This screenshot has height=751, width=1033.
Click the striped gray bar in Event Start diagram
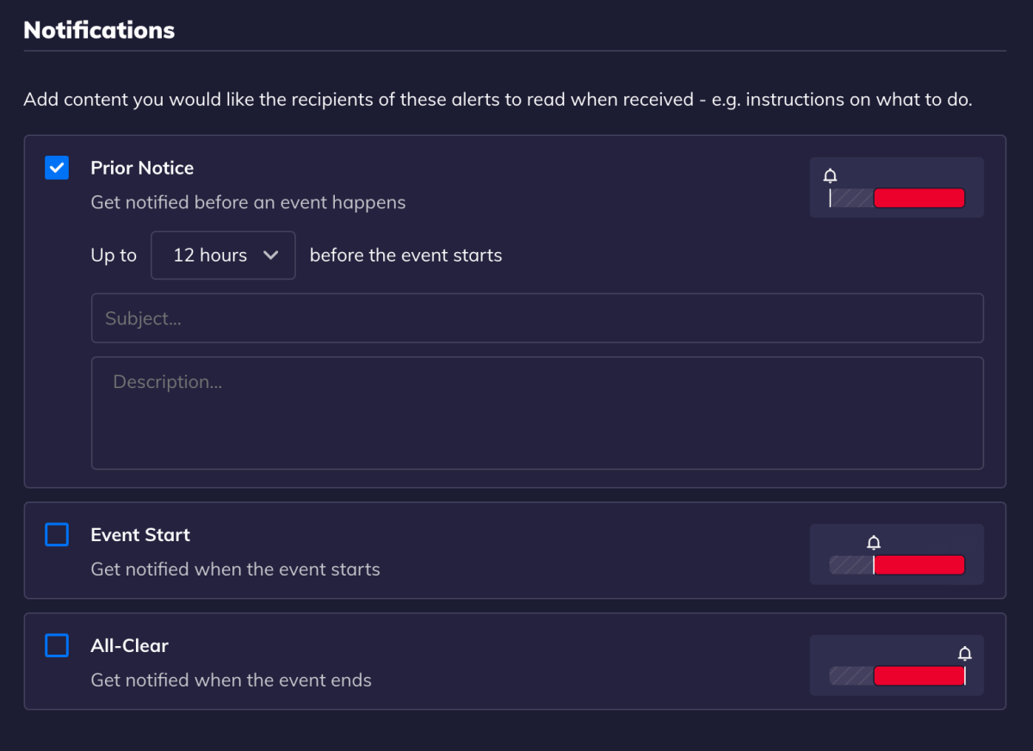[851, 565]
